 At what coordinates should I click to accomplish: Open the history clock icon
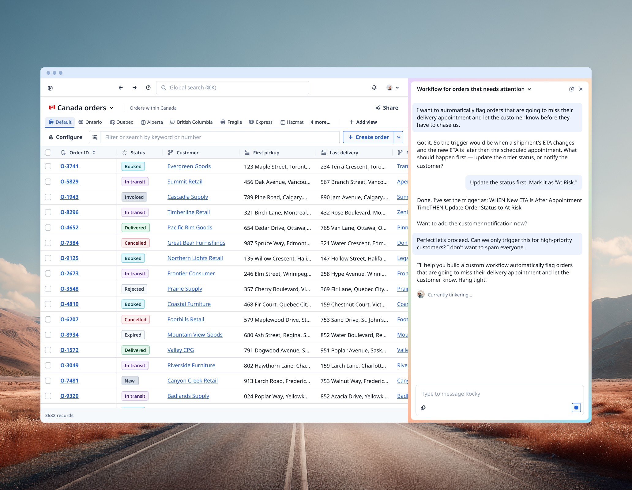149,88
